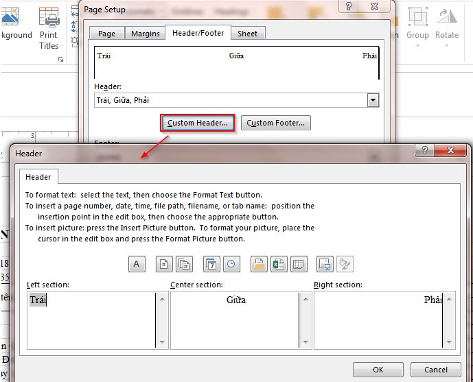Click the Custom Header... button
The height and width of the screenshot is (382, 473).
(198, 123)
